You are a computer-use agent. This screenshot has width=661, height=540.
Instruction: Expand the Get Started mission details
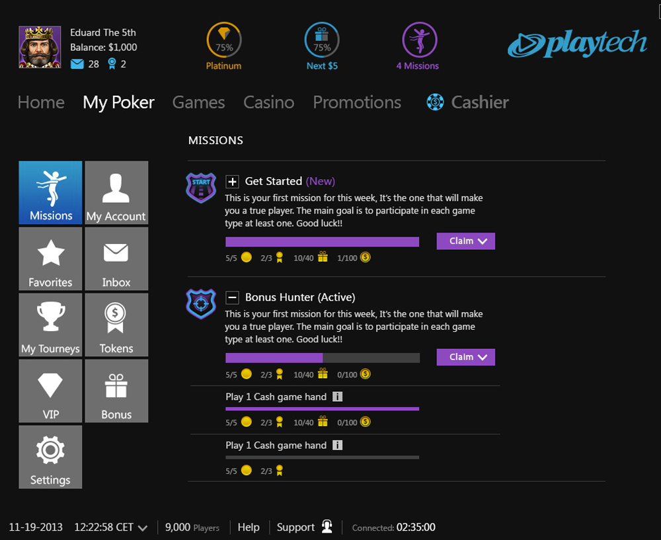pyautogui.click(x=233, y=180)
